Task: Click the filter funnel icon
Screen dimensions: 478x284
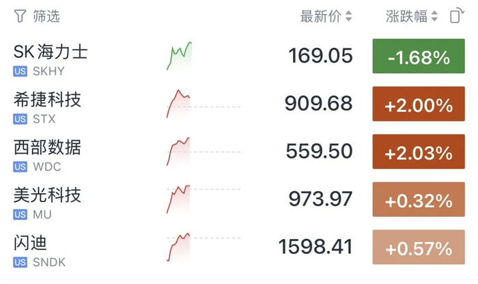Action: [x=20, y=16]
